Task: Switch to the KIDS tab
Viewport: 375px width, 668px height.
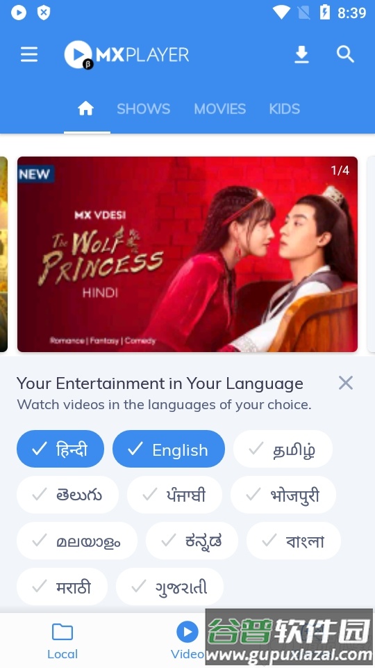Action: point(285,109)
